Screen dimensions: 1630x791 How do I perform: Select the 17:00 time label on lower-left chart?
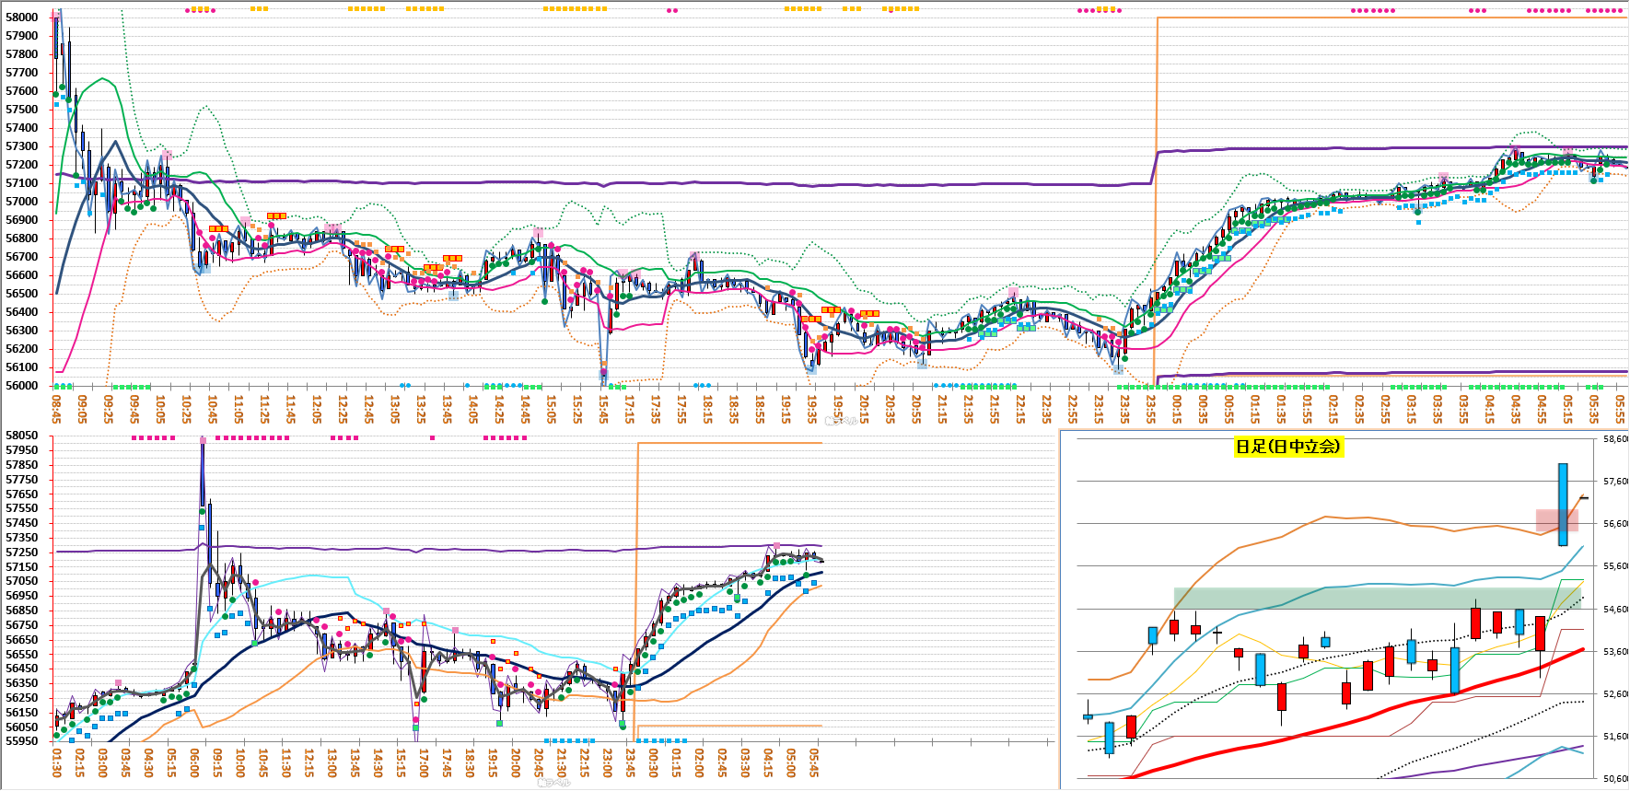tap(424, 763)
